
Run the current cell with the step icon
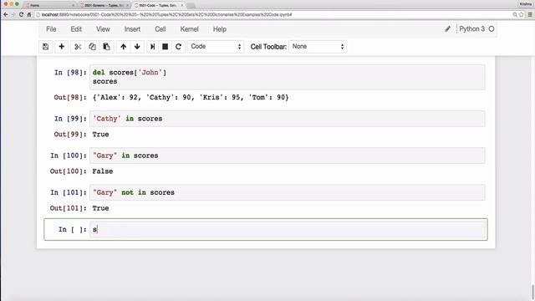click(152, 47)
